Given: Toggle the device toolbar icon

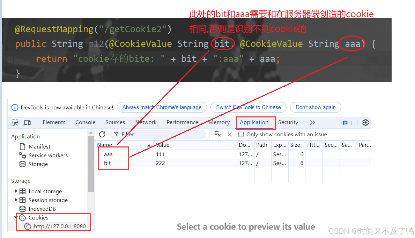Looking at the screenshot, I should (x=27, y=122).
